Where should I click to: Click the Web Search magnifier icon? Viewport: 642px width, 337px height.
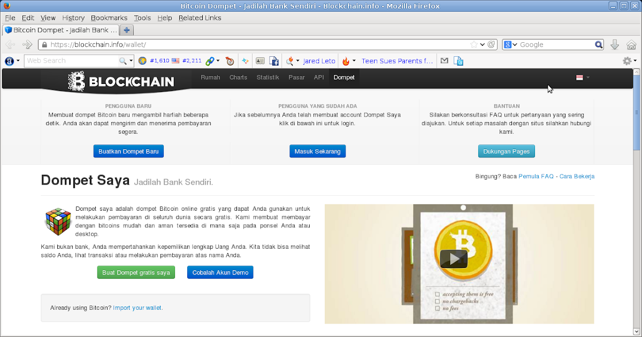coord(123,61)
